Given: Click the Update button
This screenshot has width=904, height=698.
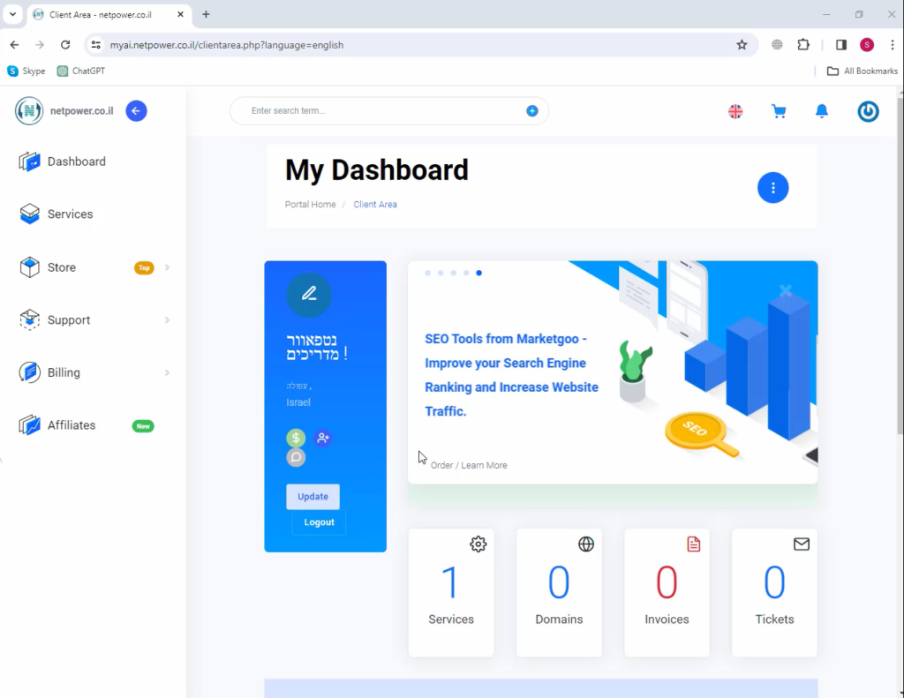Looking at the screenshot, I should (x=313, y=497).
